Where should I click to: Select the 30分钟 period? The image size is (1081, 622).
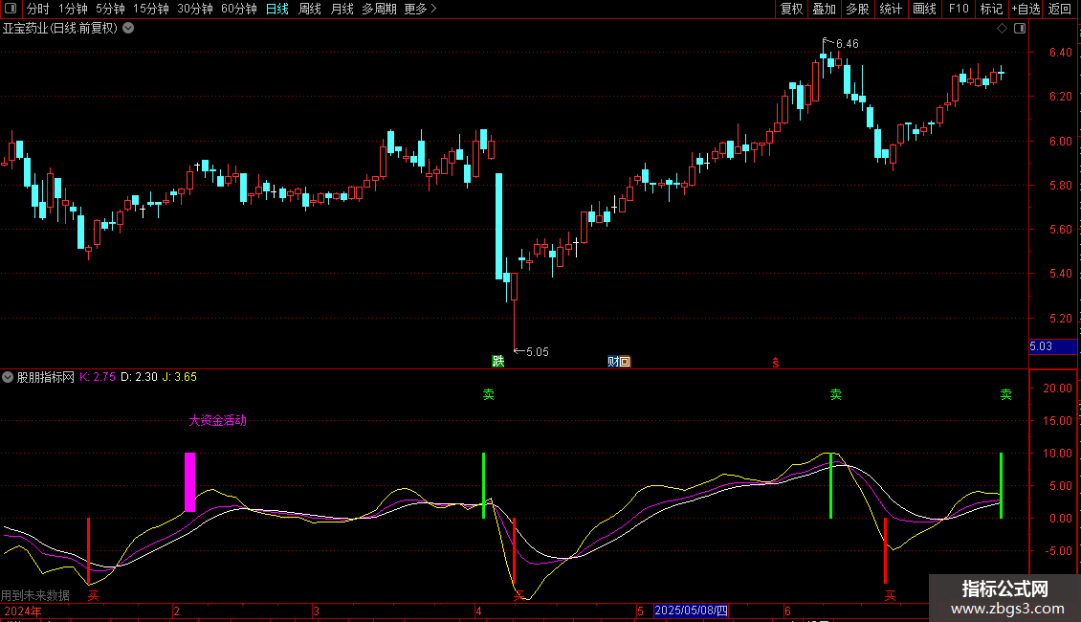(x=195, y=9)
